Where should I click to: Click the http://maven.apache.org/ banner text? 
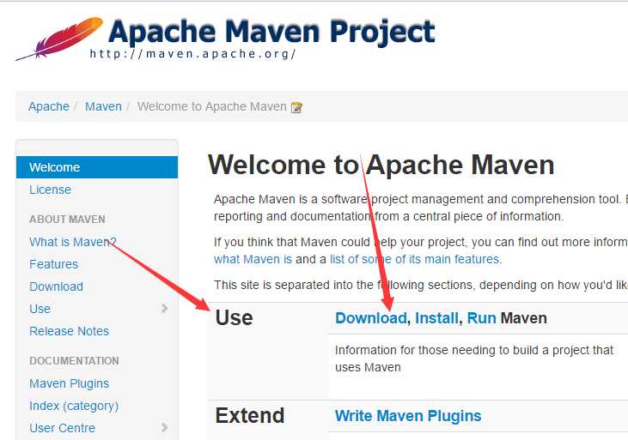[192, 53]
